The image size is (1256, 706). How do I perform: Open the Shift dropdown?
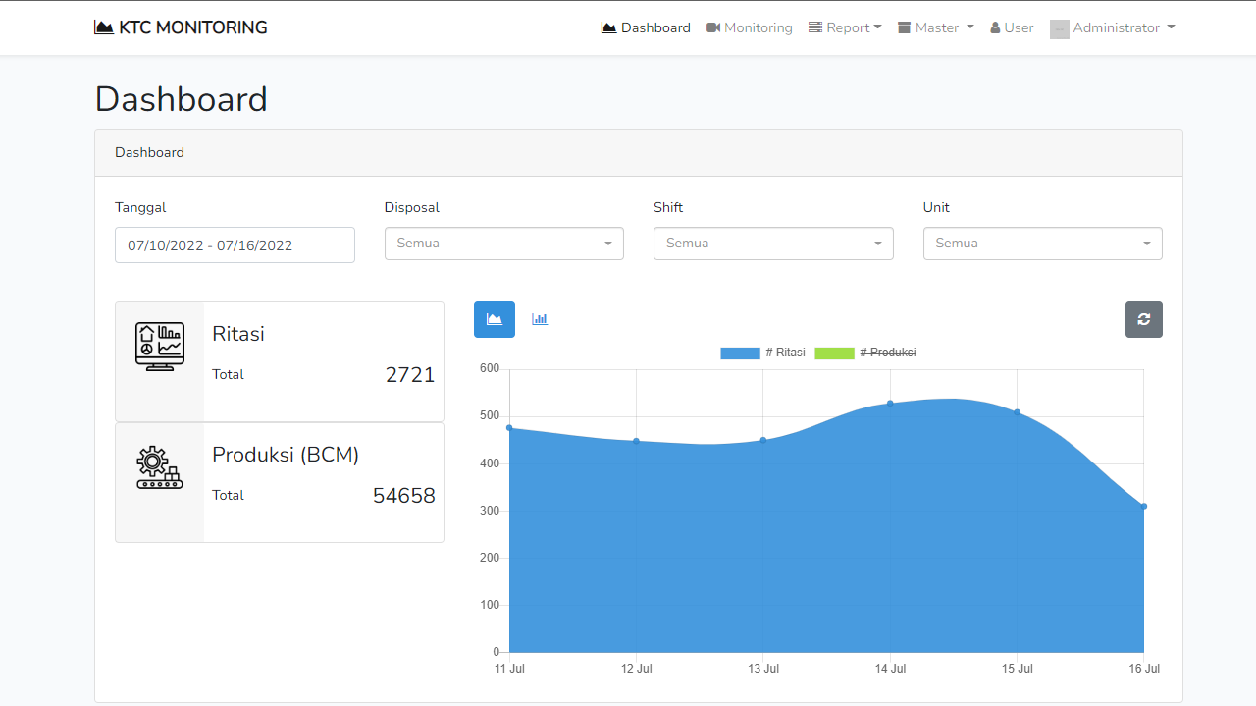773,244
